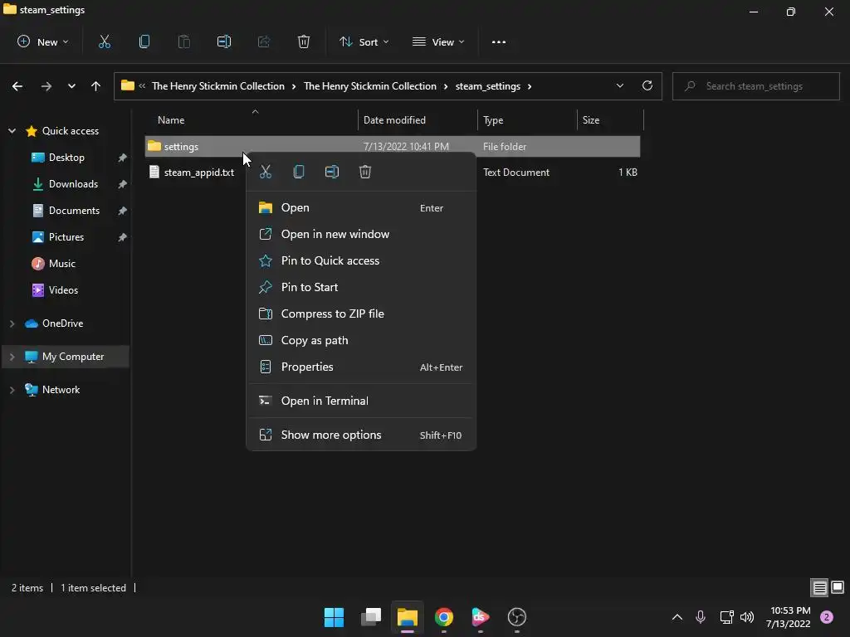The height and width of the screenshot is (637, 850).
Task: Refresh the steam_settings folder view
Action: (x=647, y=85)
